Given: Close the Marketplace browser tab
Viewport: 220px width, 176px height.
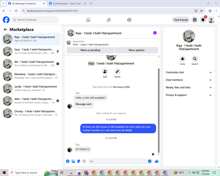Looking at the screenshot, I should tap(85, 4).
